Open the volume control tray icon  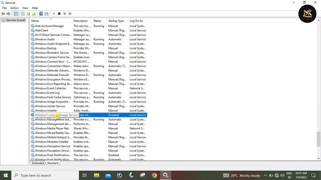[282, 175]
